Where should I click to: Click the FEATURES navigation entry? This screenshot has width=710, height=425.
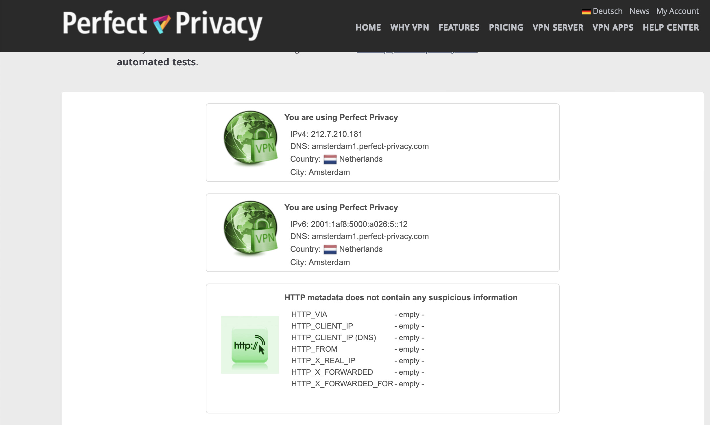pos(459,27)
